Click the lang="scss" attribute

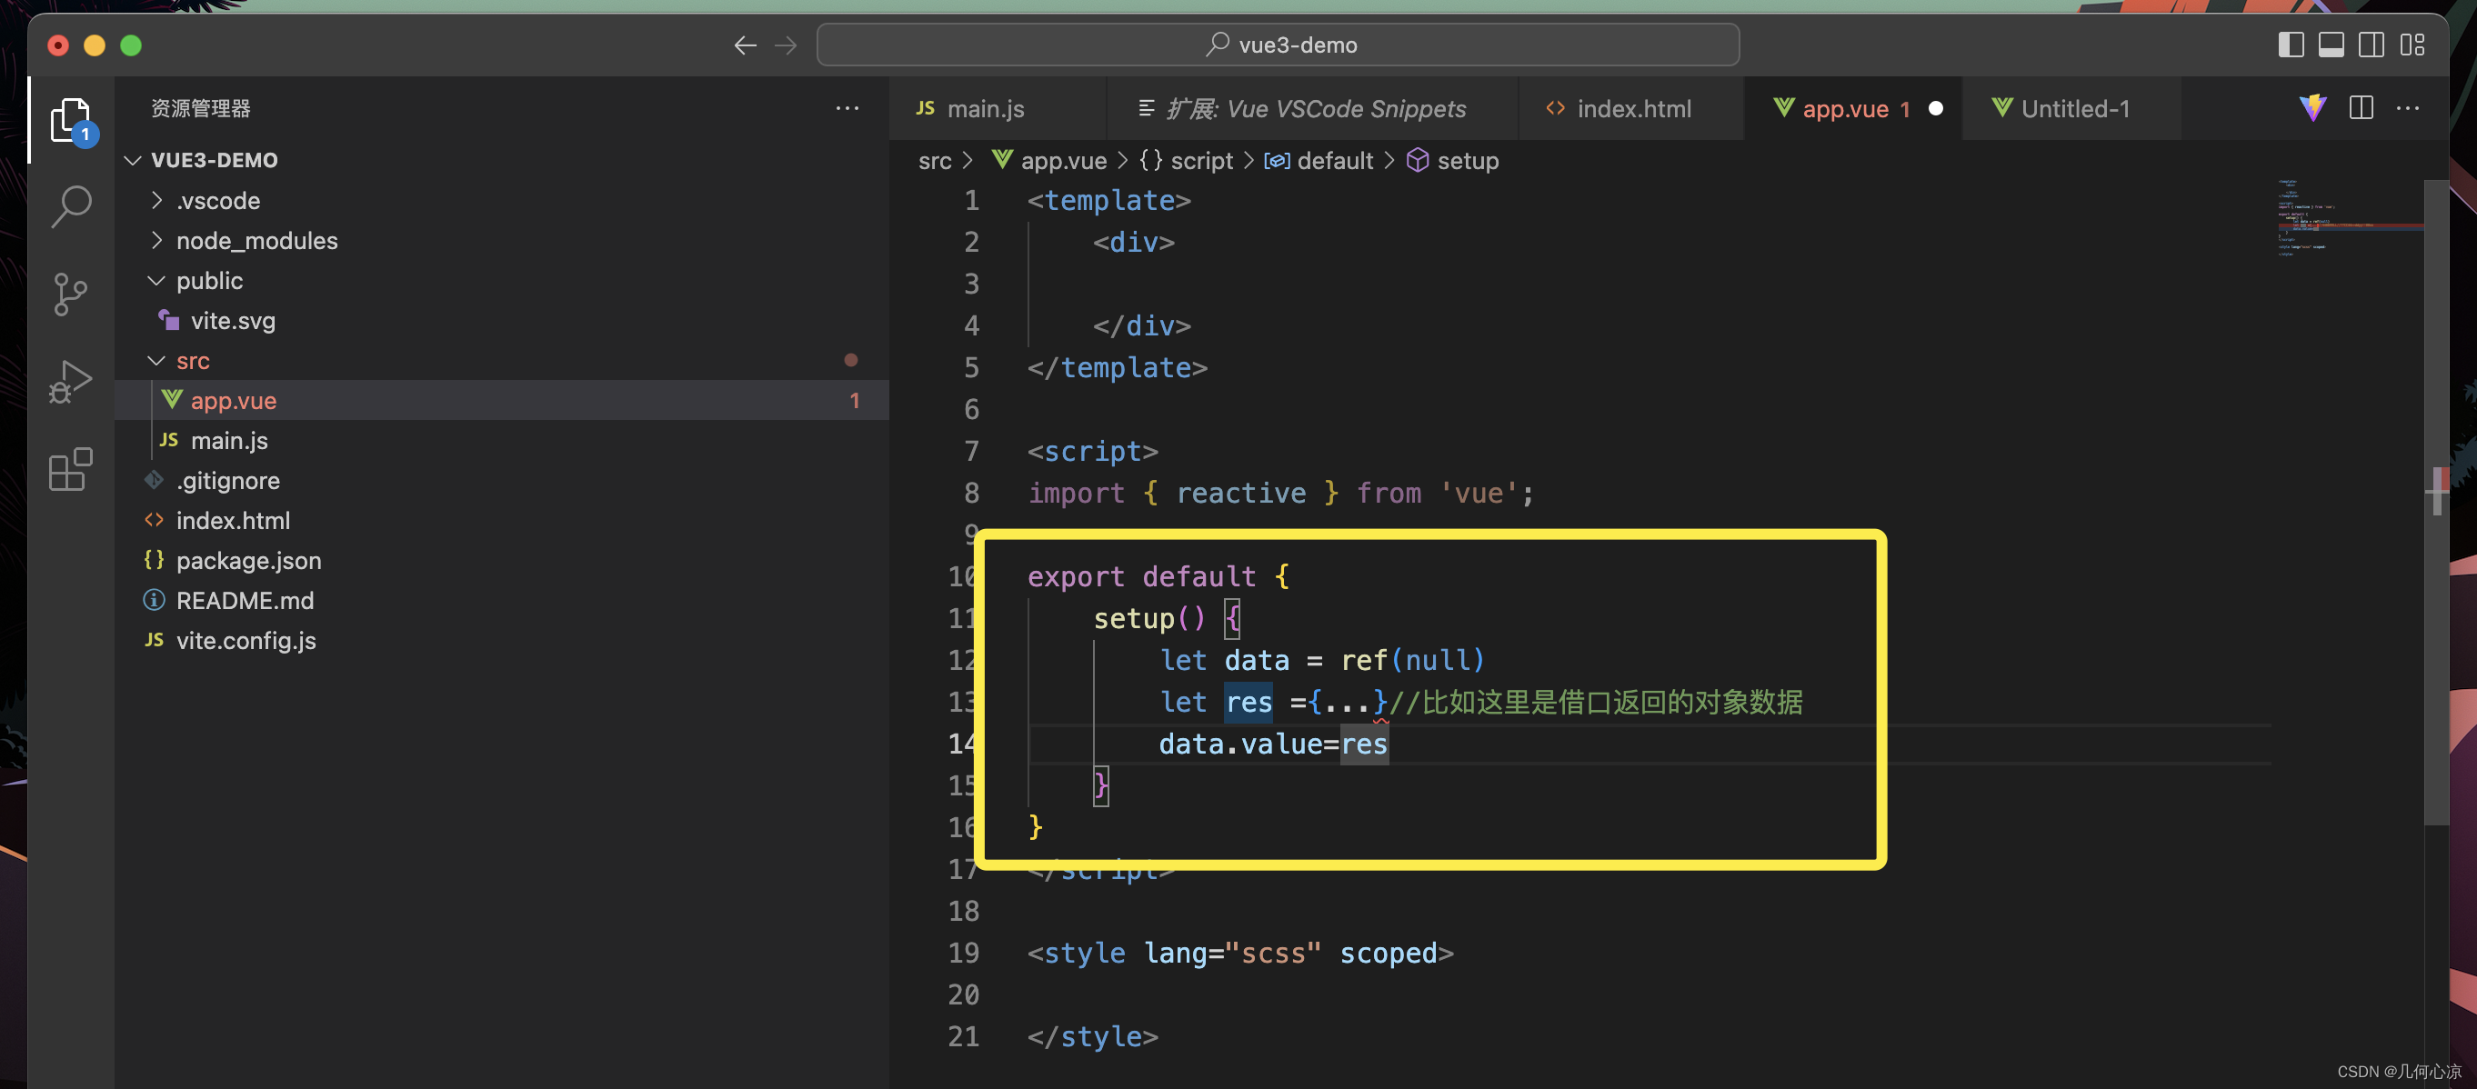(1233, 953)
